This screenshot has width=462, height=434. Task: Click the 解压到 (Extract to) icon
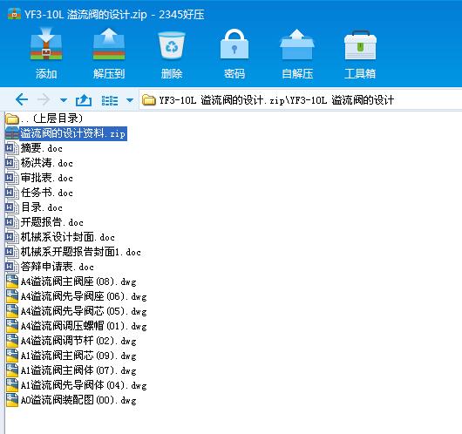[x=109, y=44]
